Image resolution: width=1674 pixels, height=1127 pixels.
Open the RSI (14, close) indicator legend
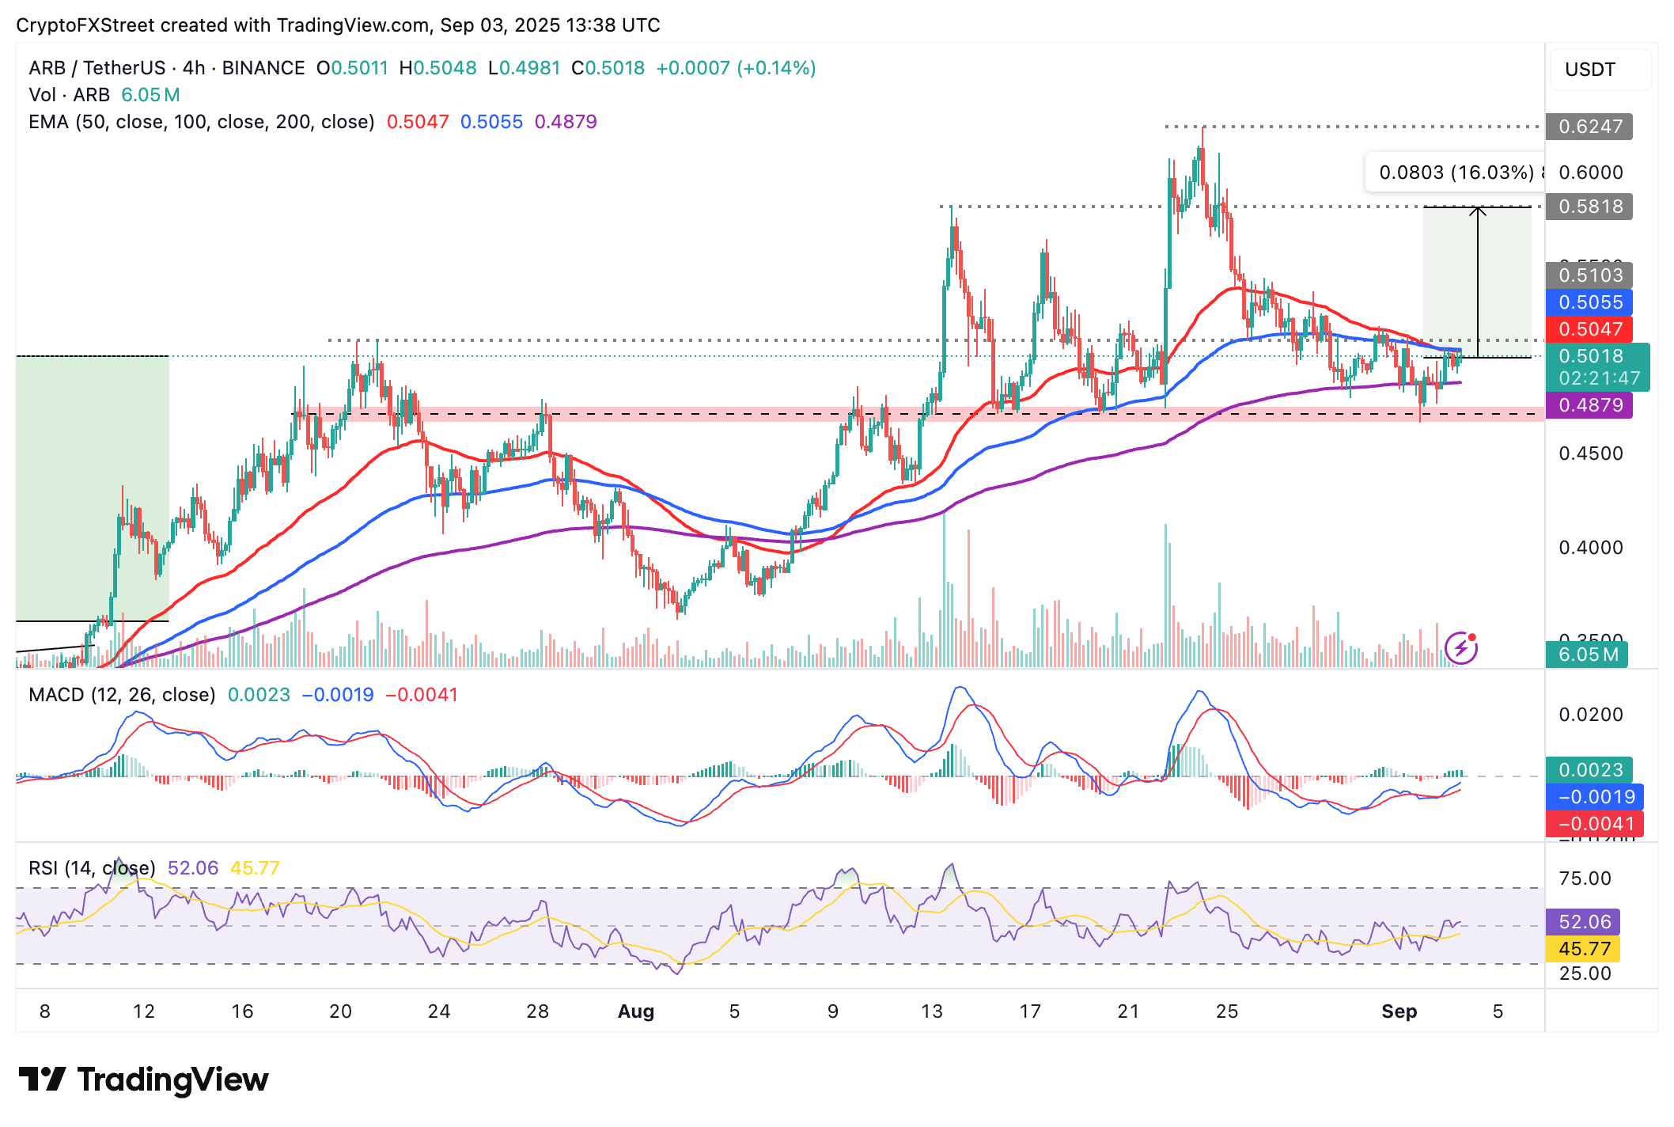tap(92, 868)
